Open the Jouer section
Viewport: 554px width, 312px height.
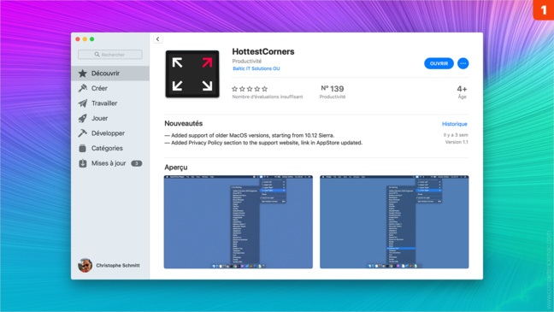click(x=110, y=118)
